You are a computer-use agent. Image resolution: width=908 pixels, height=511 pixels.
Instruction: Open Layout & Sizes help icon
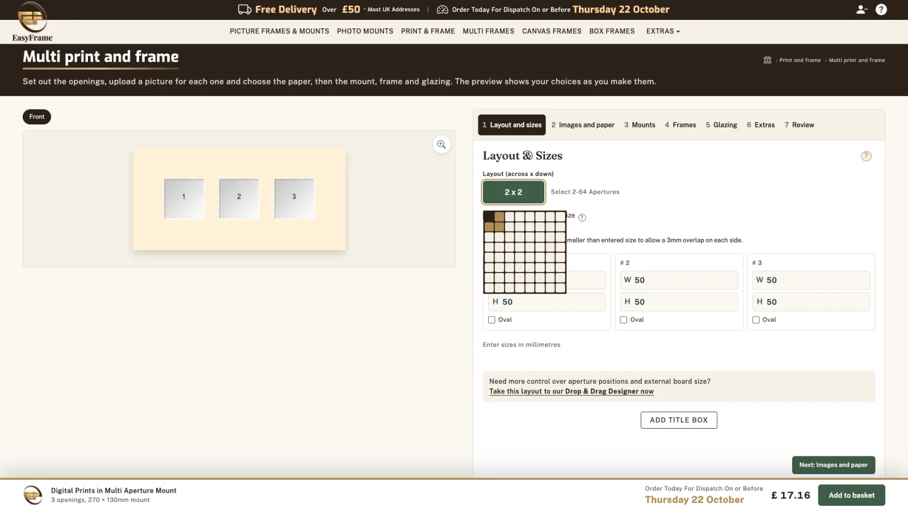(x=866, y=156)
